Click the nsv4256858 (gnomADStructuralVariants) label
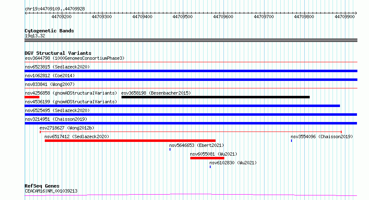This screenshot has width=369, height=200. coord(71,93)
